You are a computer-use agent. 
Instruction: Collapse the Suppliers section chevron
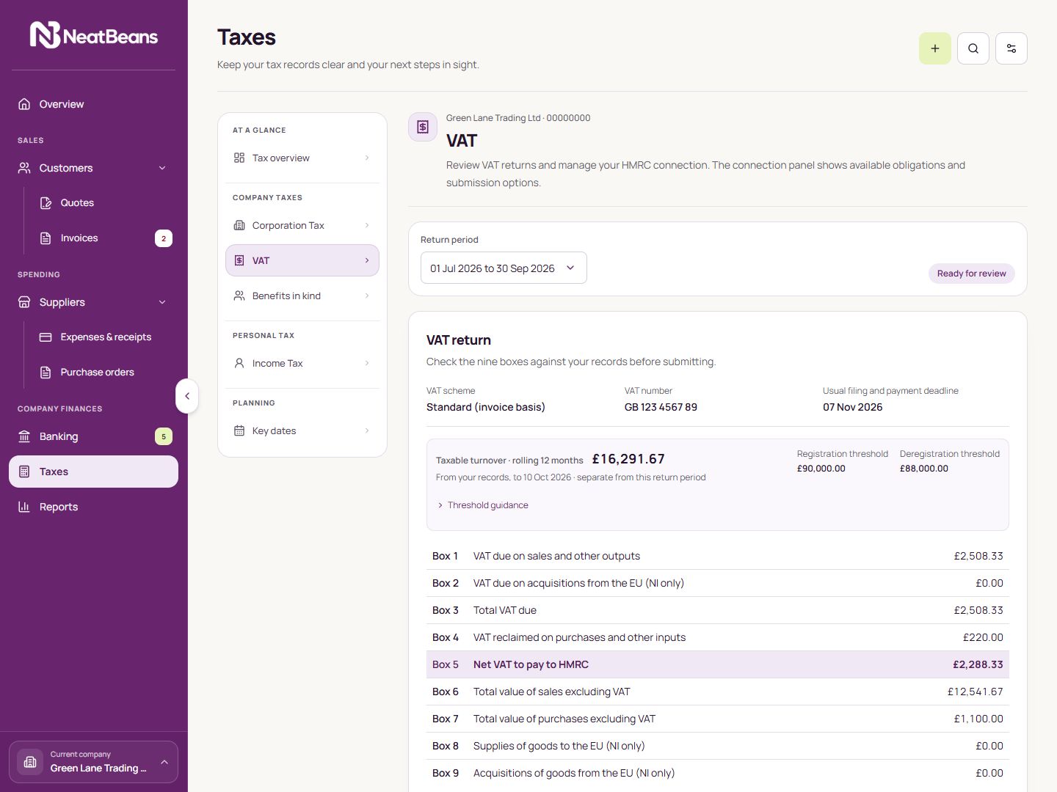coord(162,302)
